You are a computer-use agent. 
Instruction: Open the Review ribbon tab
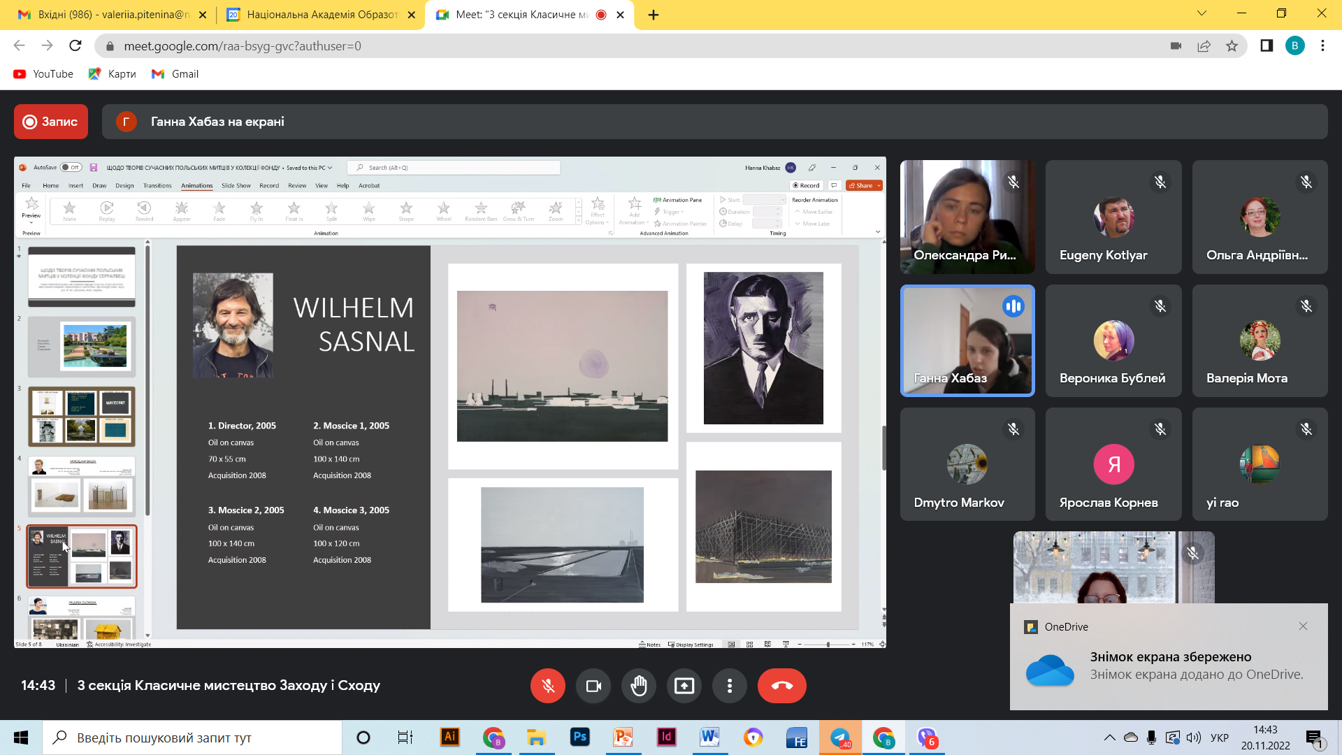tap(297, 186)
